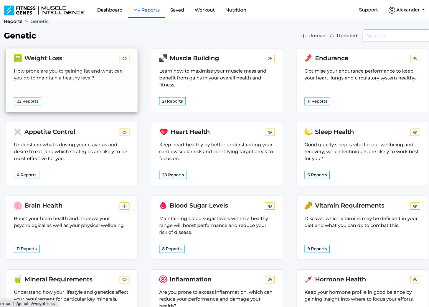
Task: Click the Genetic breadcrumb item
Action: pyautogui.click(x=39, y=21)
